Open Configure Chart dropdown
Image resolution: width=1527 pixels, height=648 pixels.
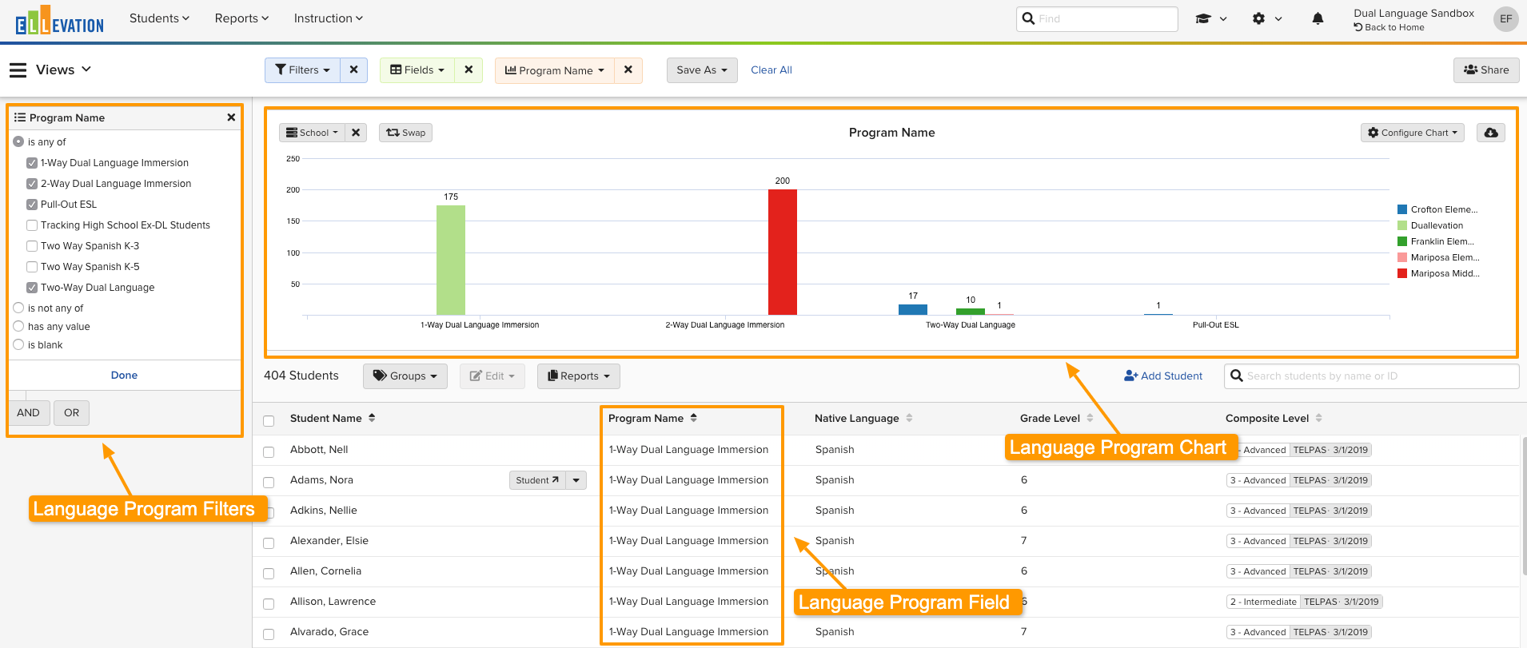pyautogui.click(x=1413, y=133)
